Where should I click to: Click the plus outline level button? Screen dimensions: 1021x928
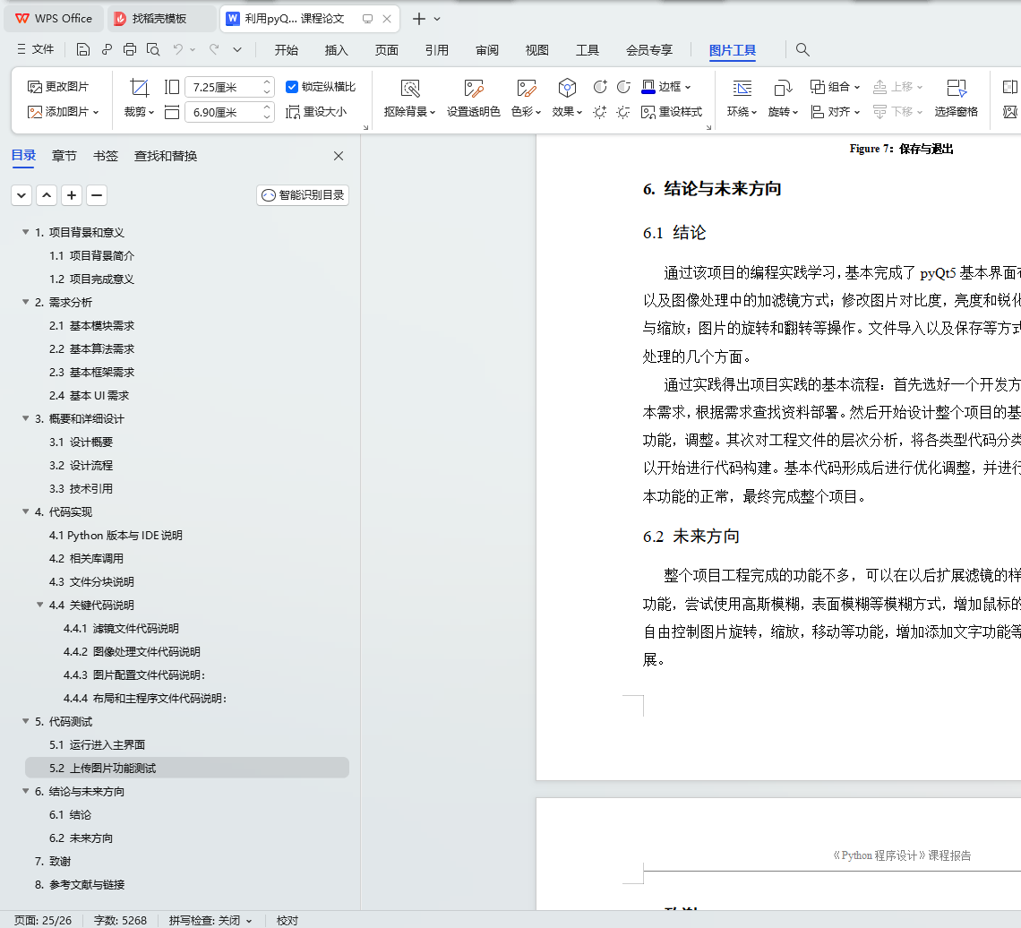pos(72,194)
